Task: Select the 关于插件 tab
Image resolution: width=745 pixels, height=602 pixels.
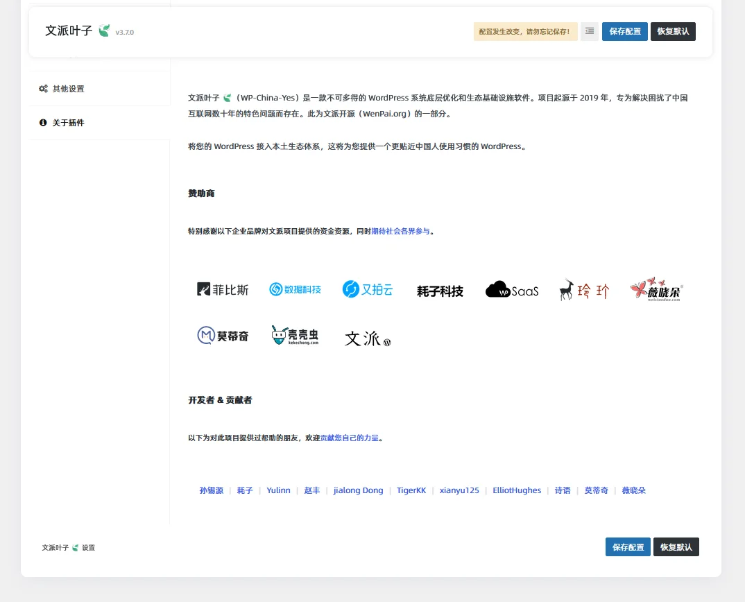Action: (x=68, y=123)
